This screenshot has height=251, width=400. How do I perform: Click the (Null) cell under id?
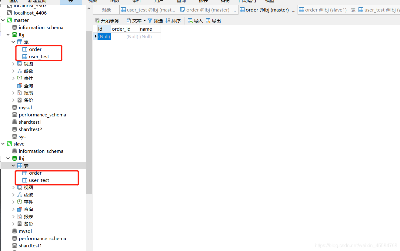[x=104, y=36]
